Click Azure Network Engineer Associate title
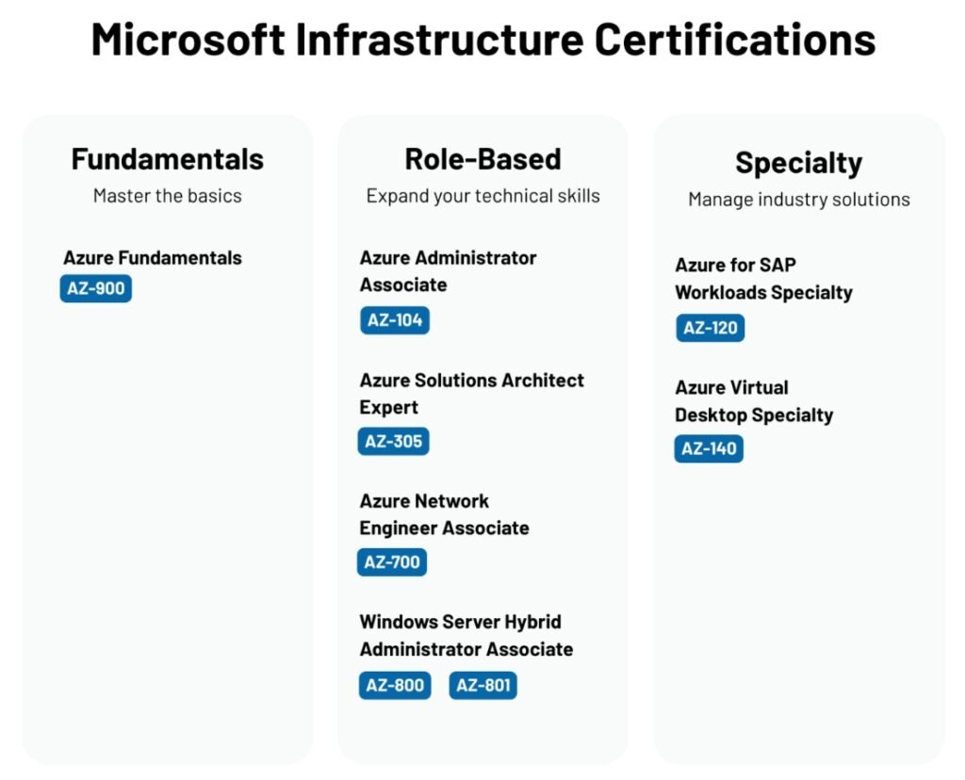Screen dimensions: 965x780 click(444, 514)
